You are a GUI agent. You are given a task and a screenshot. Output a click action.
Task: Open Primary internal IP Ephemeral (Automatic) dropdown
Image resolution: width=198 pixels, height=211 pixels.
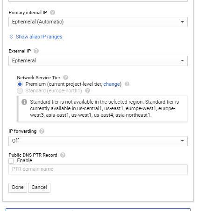[x=98, y=22]
